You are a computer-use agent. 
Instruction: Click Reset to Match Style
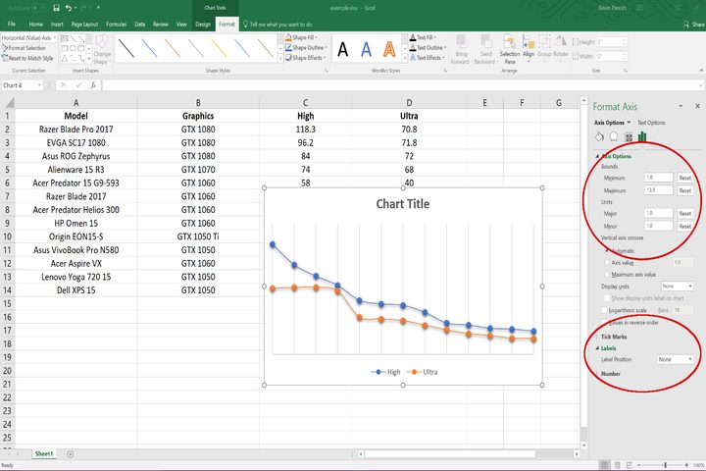click(x=27, y=58)
